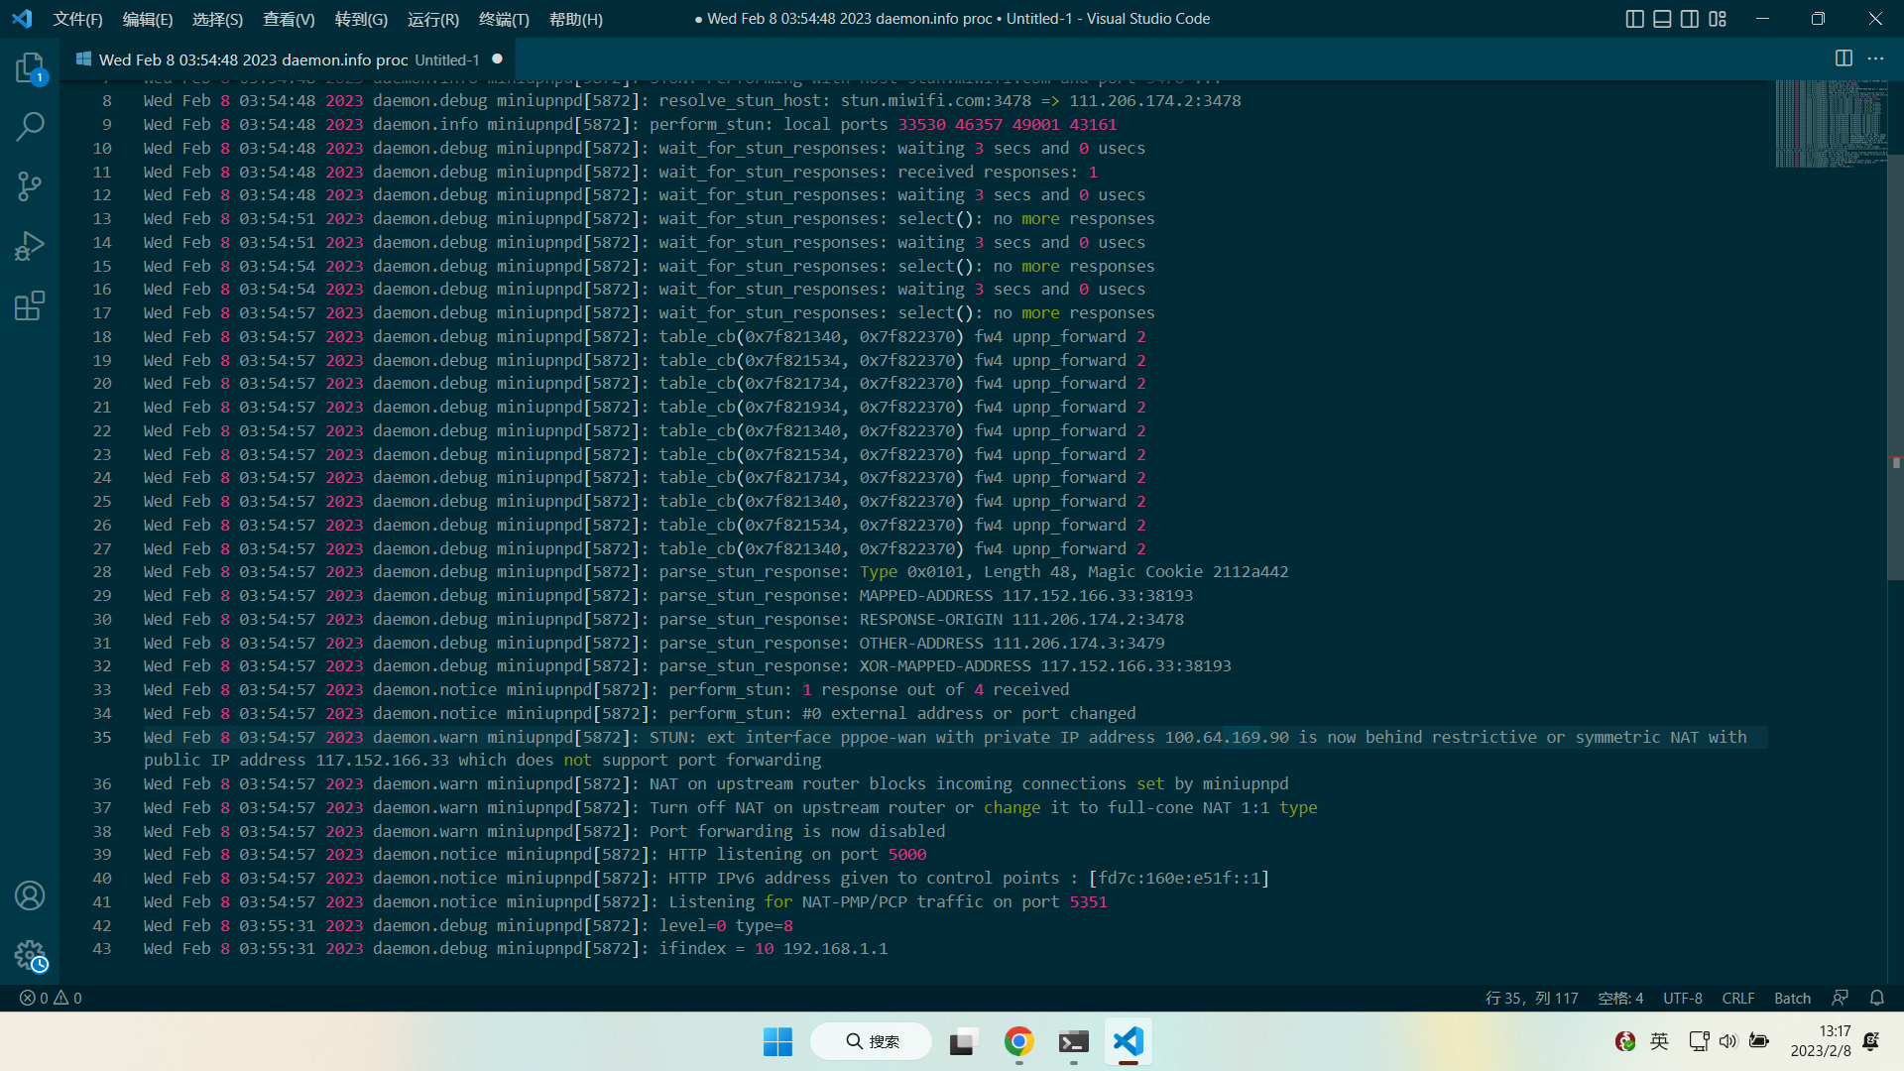Change indentation via 空格: 4

[x=1620, y=998]
